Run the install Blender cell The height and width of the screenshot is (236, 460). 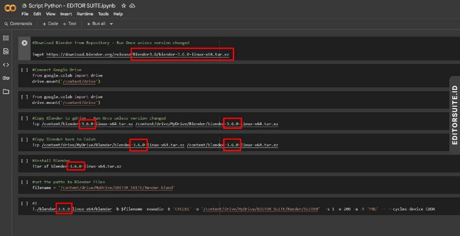pyautogui.click(x=25, y=161)
